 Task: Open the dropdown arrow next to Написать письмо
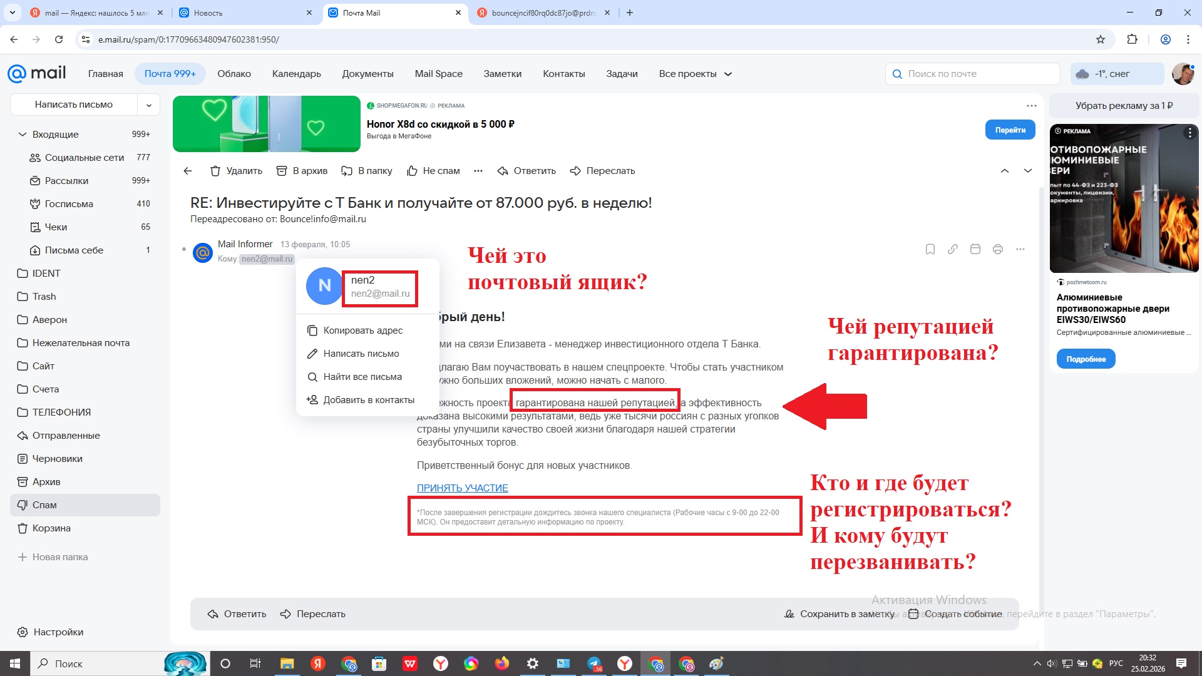(x=149, y=105)
